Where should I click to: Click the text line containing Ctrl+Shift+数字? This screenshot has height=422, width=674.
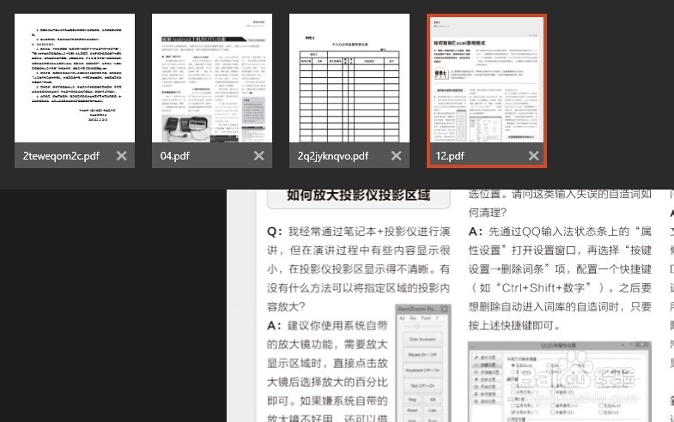[x=560, y=287]
